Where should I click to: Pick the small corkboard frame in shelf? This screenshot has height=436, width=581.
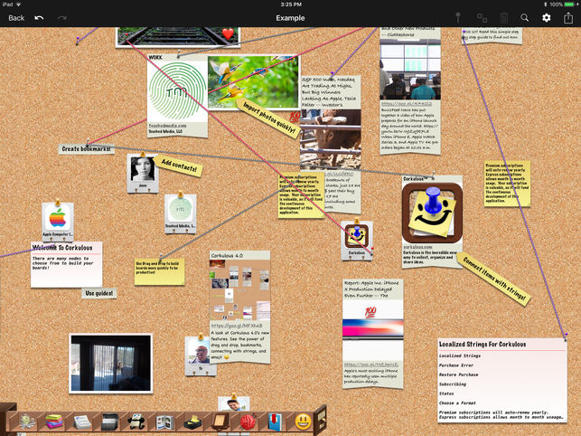(x=220, y=422)
